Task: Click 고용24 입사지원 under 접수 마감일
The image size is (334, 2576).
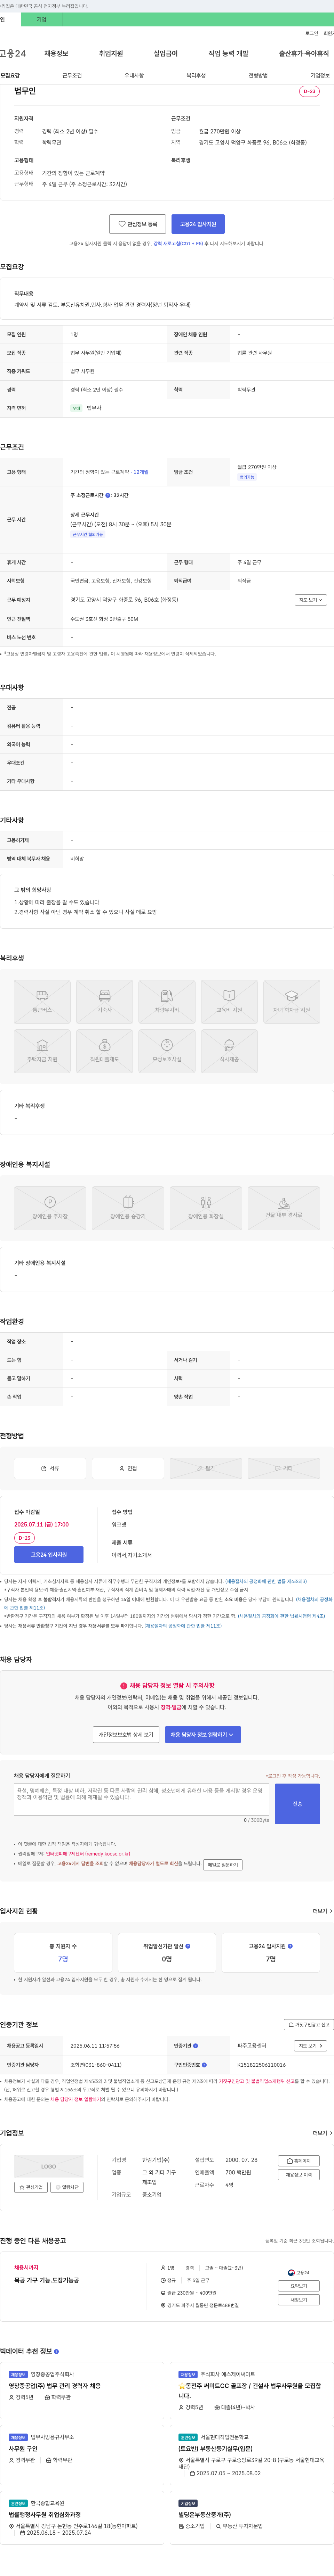Action: click(49, 1555)
